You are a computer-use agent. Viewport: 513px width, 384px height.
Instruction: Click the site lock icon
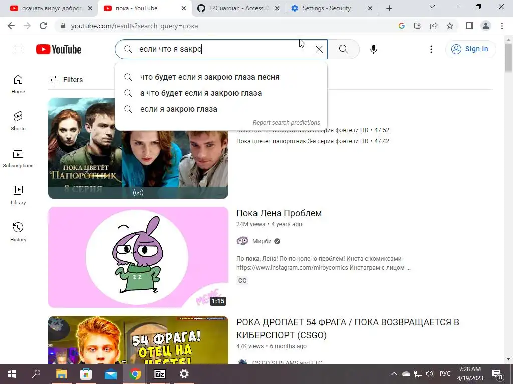[63, 26]
